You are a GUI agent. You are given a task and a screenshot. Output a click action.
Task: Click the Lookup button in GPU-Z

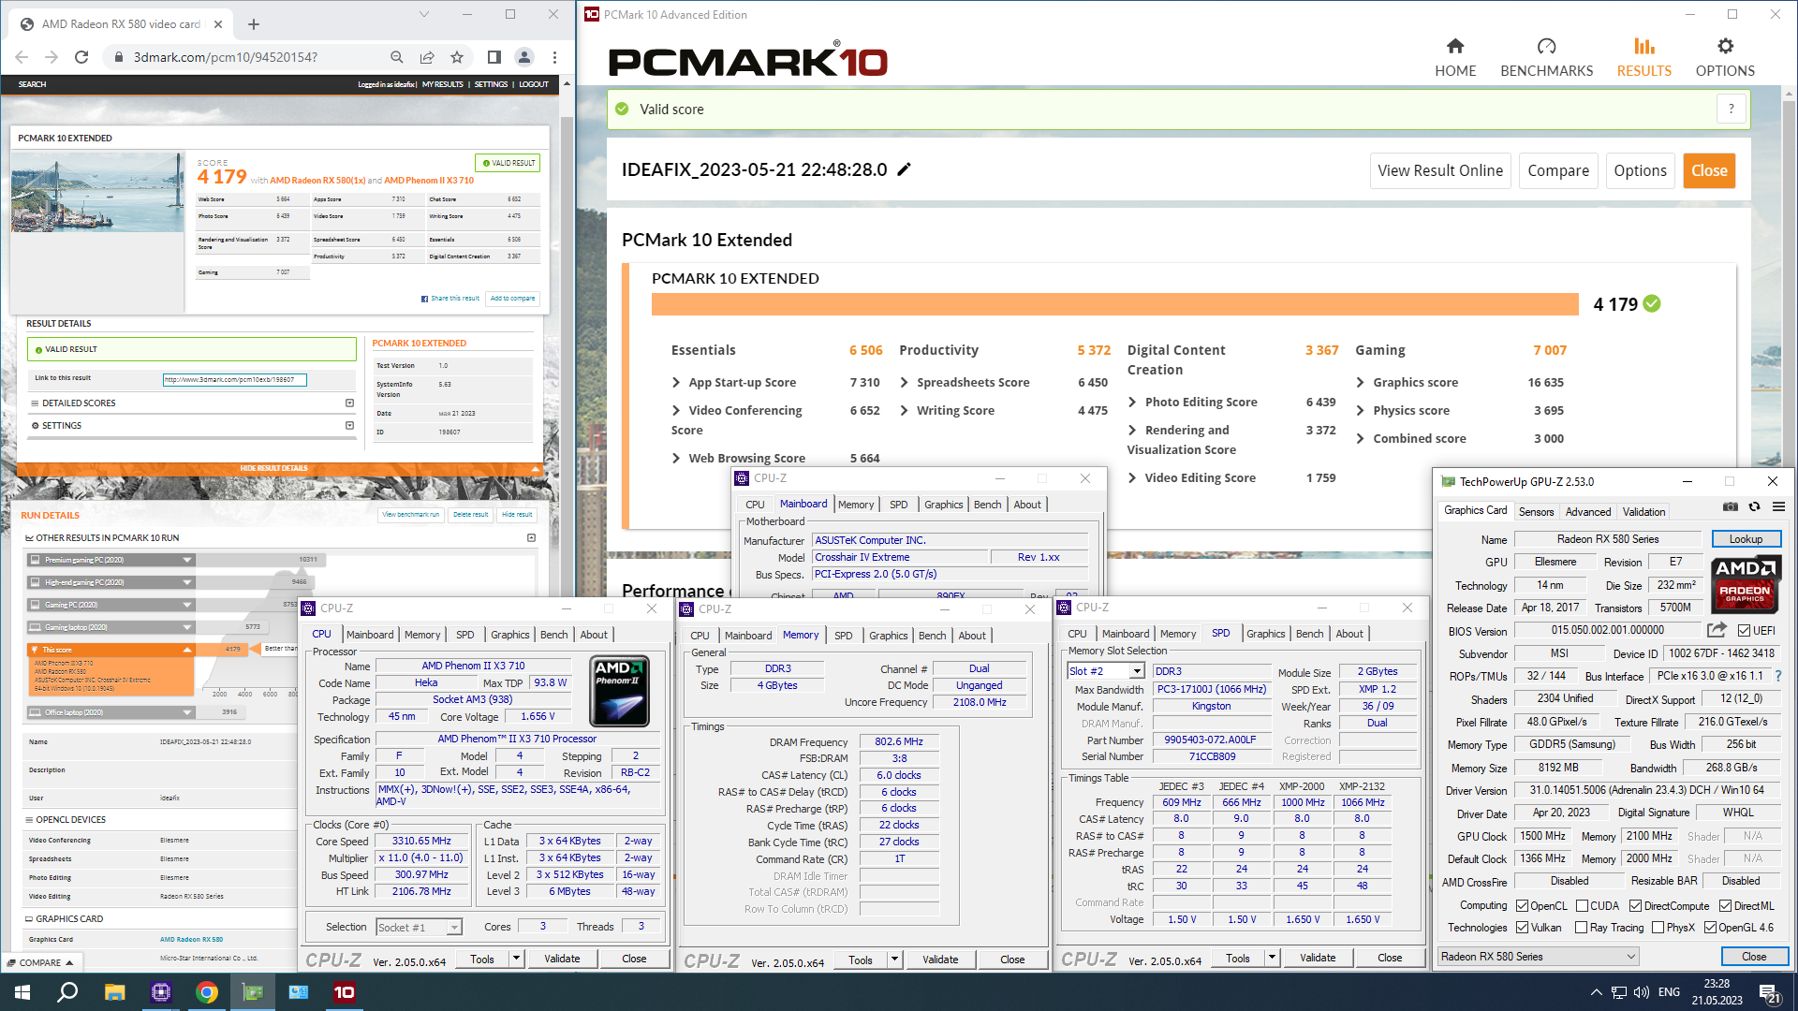1746,538
